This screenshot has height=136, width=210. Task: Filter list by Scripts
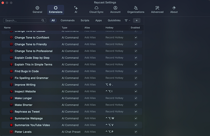[85, 21]
